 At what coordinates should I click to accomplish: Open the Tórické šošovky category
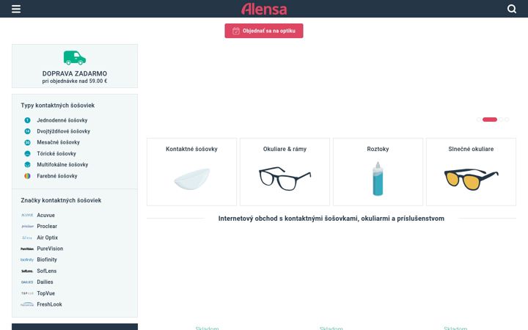[x=56, y=153]
